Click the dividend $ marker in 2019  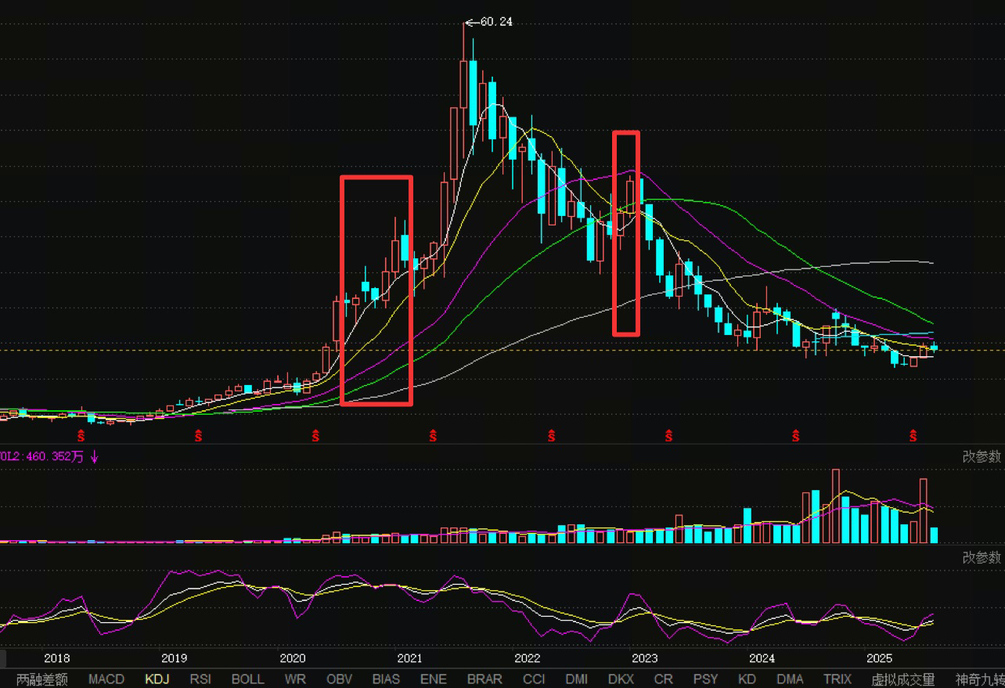click(x=199, y=436)
